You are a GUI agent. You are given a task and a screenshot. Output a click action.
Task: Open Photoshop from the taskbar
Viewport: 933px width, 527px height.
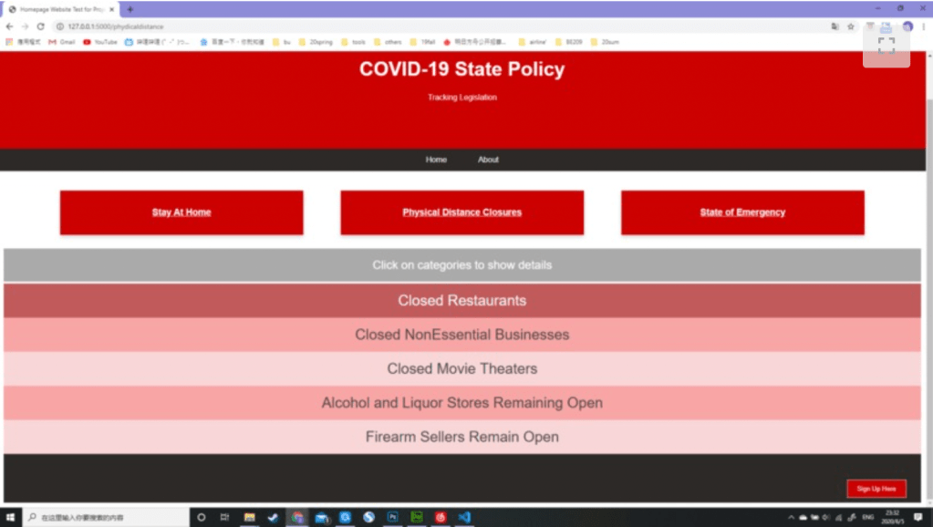[393, 517]
